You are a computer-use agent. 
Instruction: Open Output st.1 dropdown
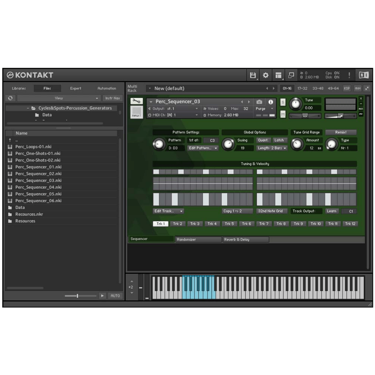(x=173, y=109)
